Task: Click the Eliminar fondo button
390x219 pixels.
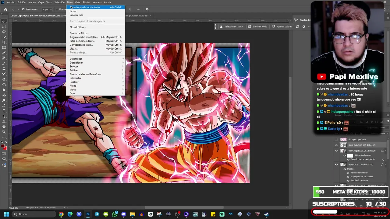Action: (x=257, y=26)
